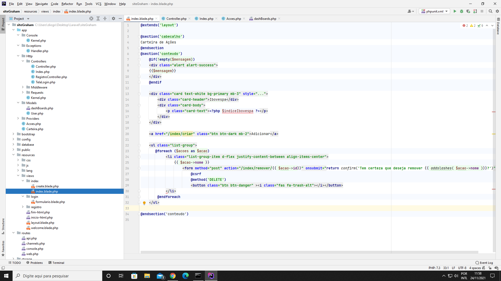The height and width of the screenshot is (281, 501).
Task: Click the views breadcrumb in navigation bar
Action: [x=45, y=11]
